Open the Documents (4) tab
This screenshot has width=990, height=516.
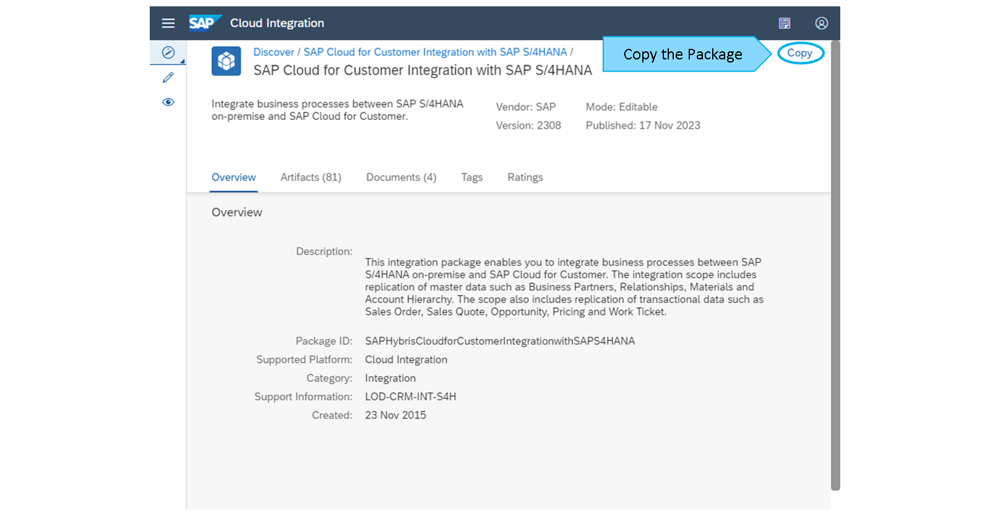[401, 178]
